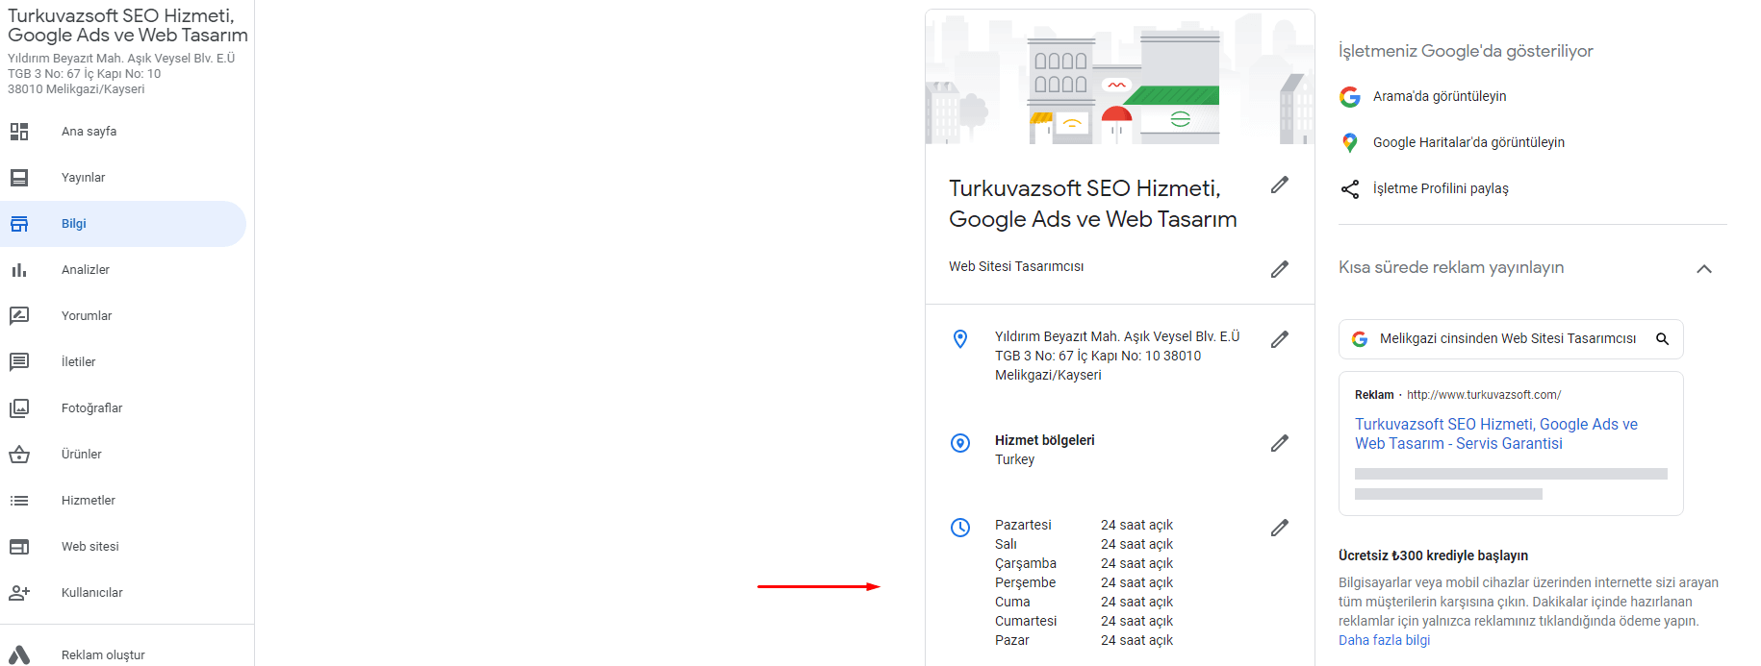Click the Turkuvazsoft ad headline link
The width and height of the screenshot is (1761, 666).
pyautogui.click(x=1496, y=434)
